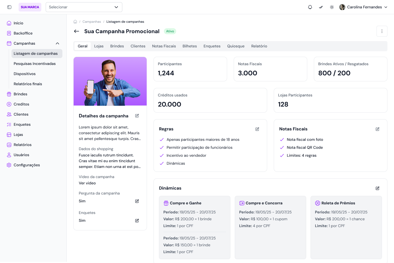Edit the Notas Fiscais rules card
Screen dimensions: 394x263
[x=378, y=129]
